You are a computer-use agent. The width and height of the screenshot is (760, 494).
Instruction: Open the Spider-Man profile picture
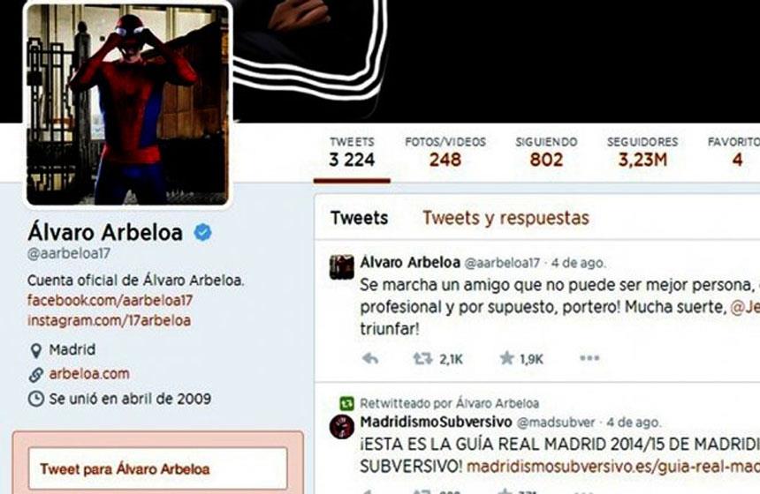128,104
